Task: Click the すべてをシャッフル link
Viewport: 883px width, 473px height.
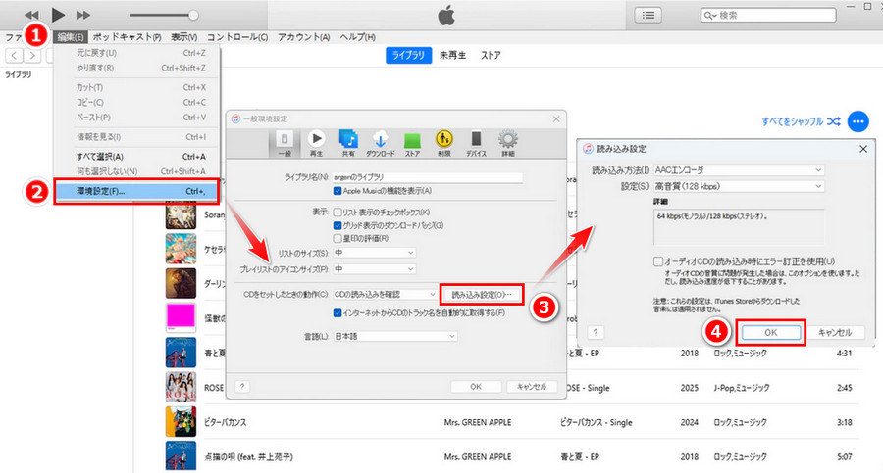Action: [x=793, y=121]
